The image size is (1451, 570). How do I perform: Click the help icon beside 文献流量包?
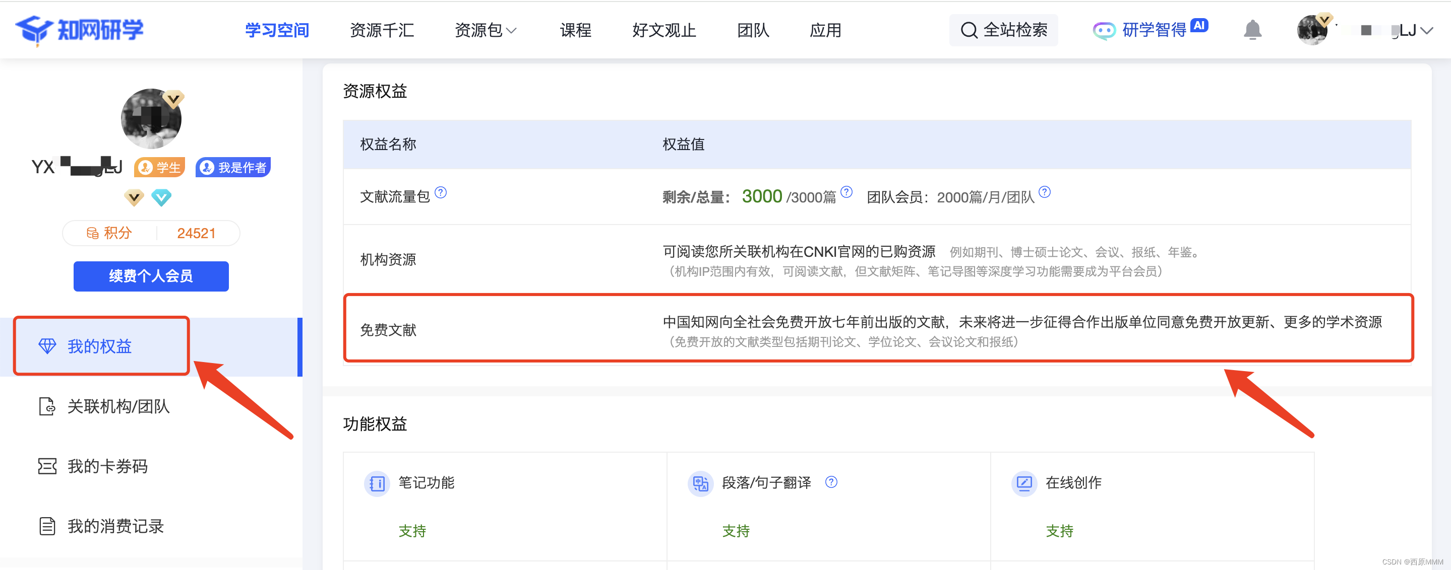(x=441, y=193)
